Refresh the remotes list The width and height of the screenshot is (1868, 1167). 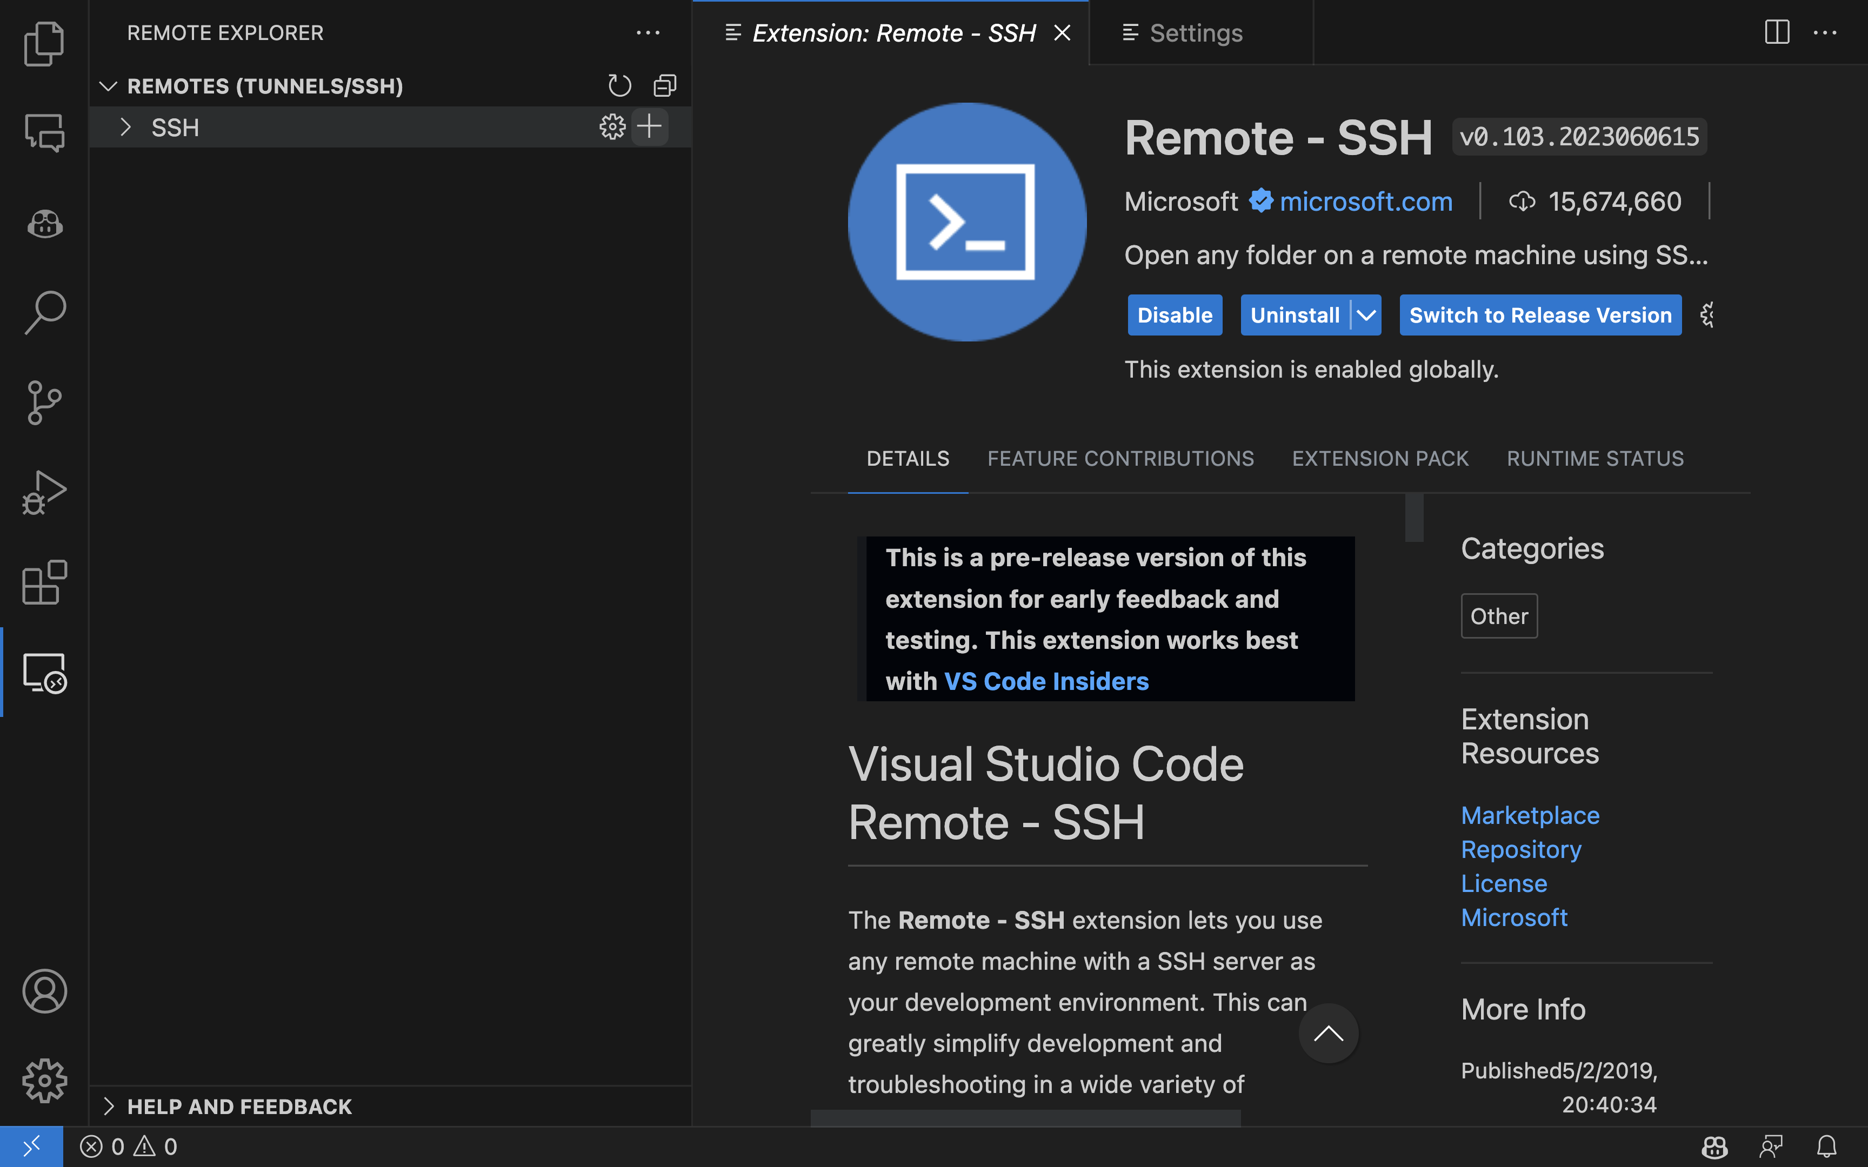[620, 86]
